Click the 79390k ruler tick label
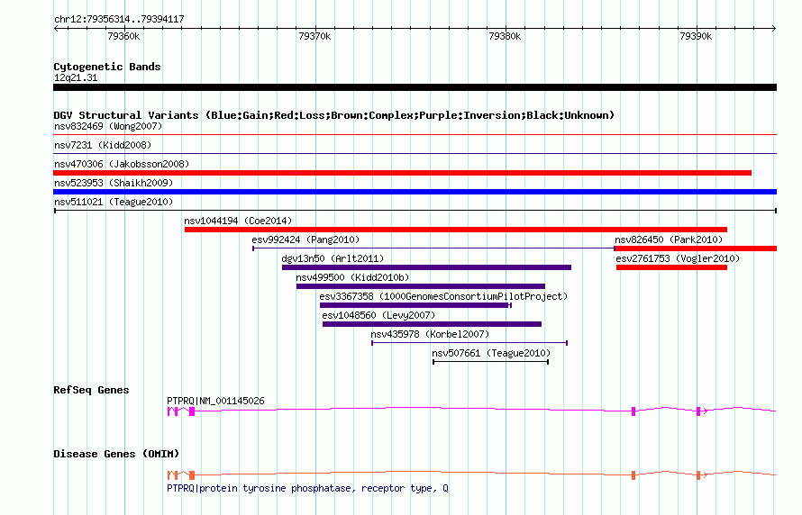Screen dimensions: 802x515 (696, 36)
